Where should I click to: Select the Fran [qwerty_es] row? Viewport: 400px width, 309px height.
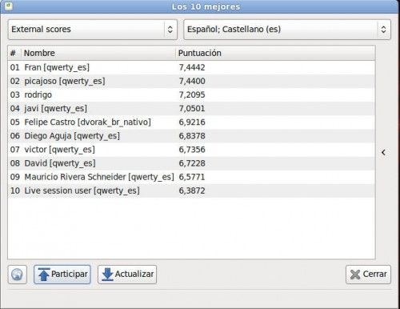pos(191,67)
